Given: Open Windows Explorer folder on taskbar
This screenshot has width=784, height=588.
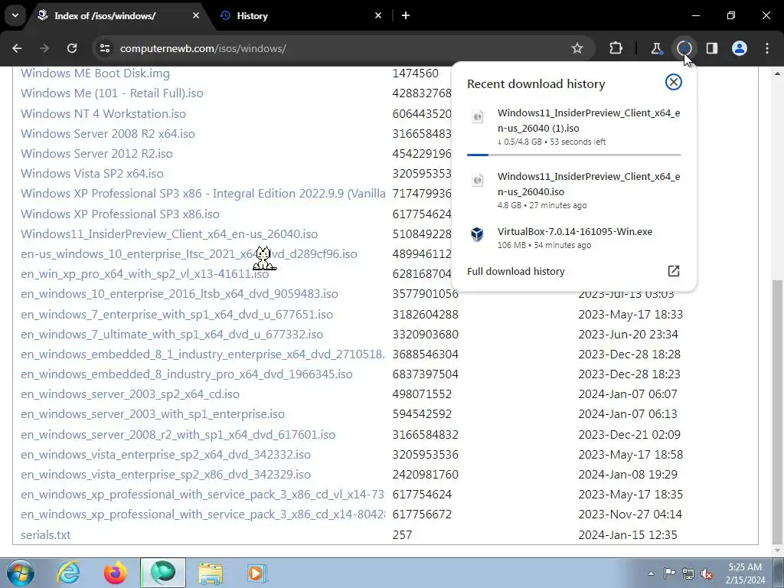Looking at the screenshot, I should [211, 573].
